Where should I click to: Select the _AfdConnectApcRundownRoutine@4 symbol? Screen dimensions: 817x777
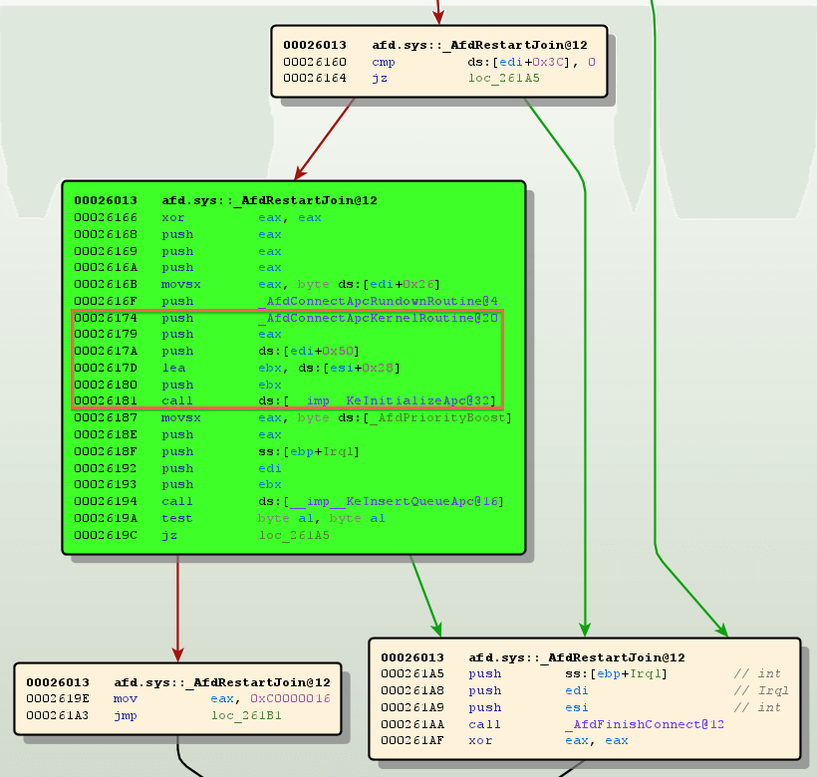point(378,300)
